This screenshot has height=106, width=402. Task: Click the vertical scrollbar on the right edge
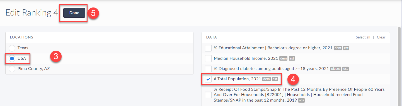399,66
